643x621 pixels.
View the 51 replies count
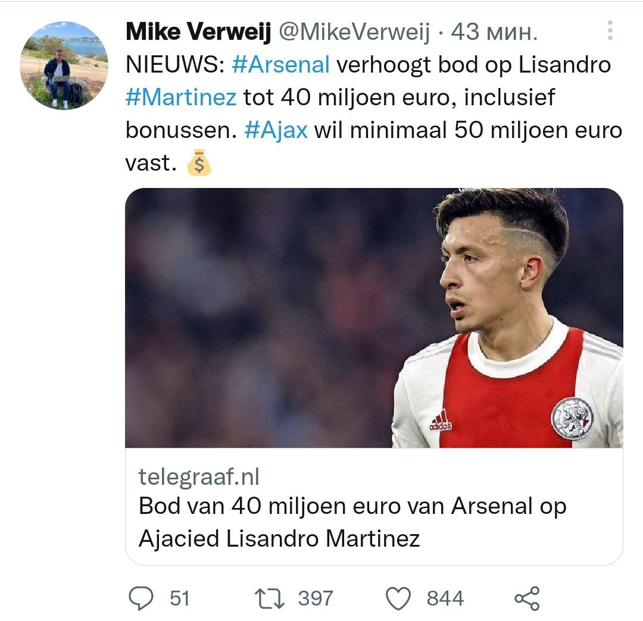point(180,598)
